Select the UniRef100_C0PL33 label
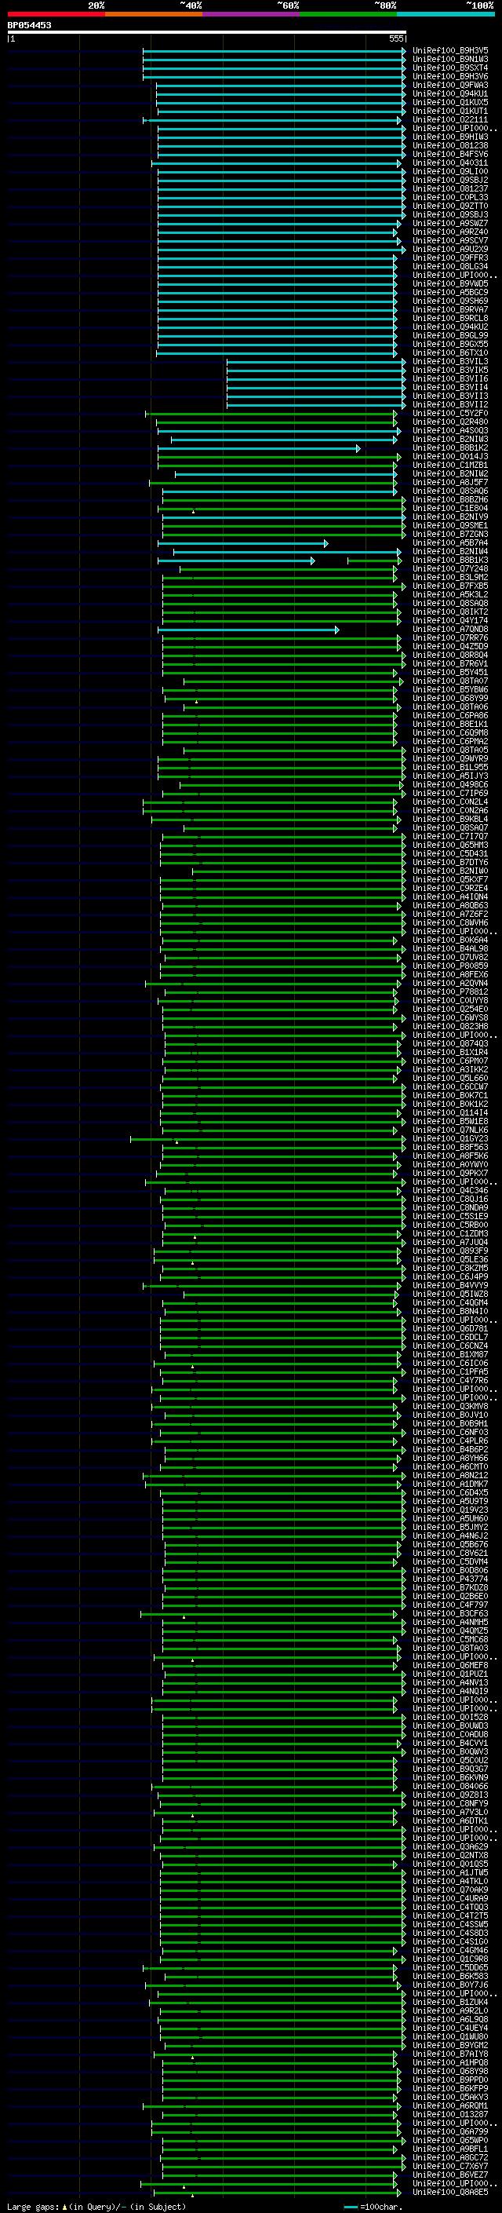The image size is (502, 2213). (450, 198)
